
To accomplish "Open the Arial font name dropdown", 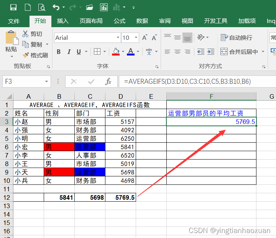I will pos(118,37).
